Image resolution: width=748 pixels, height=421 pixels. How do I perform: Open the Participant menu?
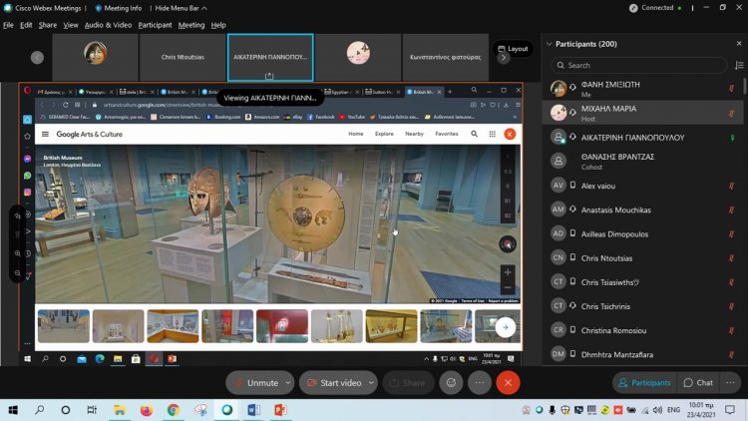pos(155,25)
